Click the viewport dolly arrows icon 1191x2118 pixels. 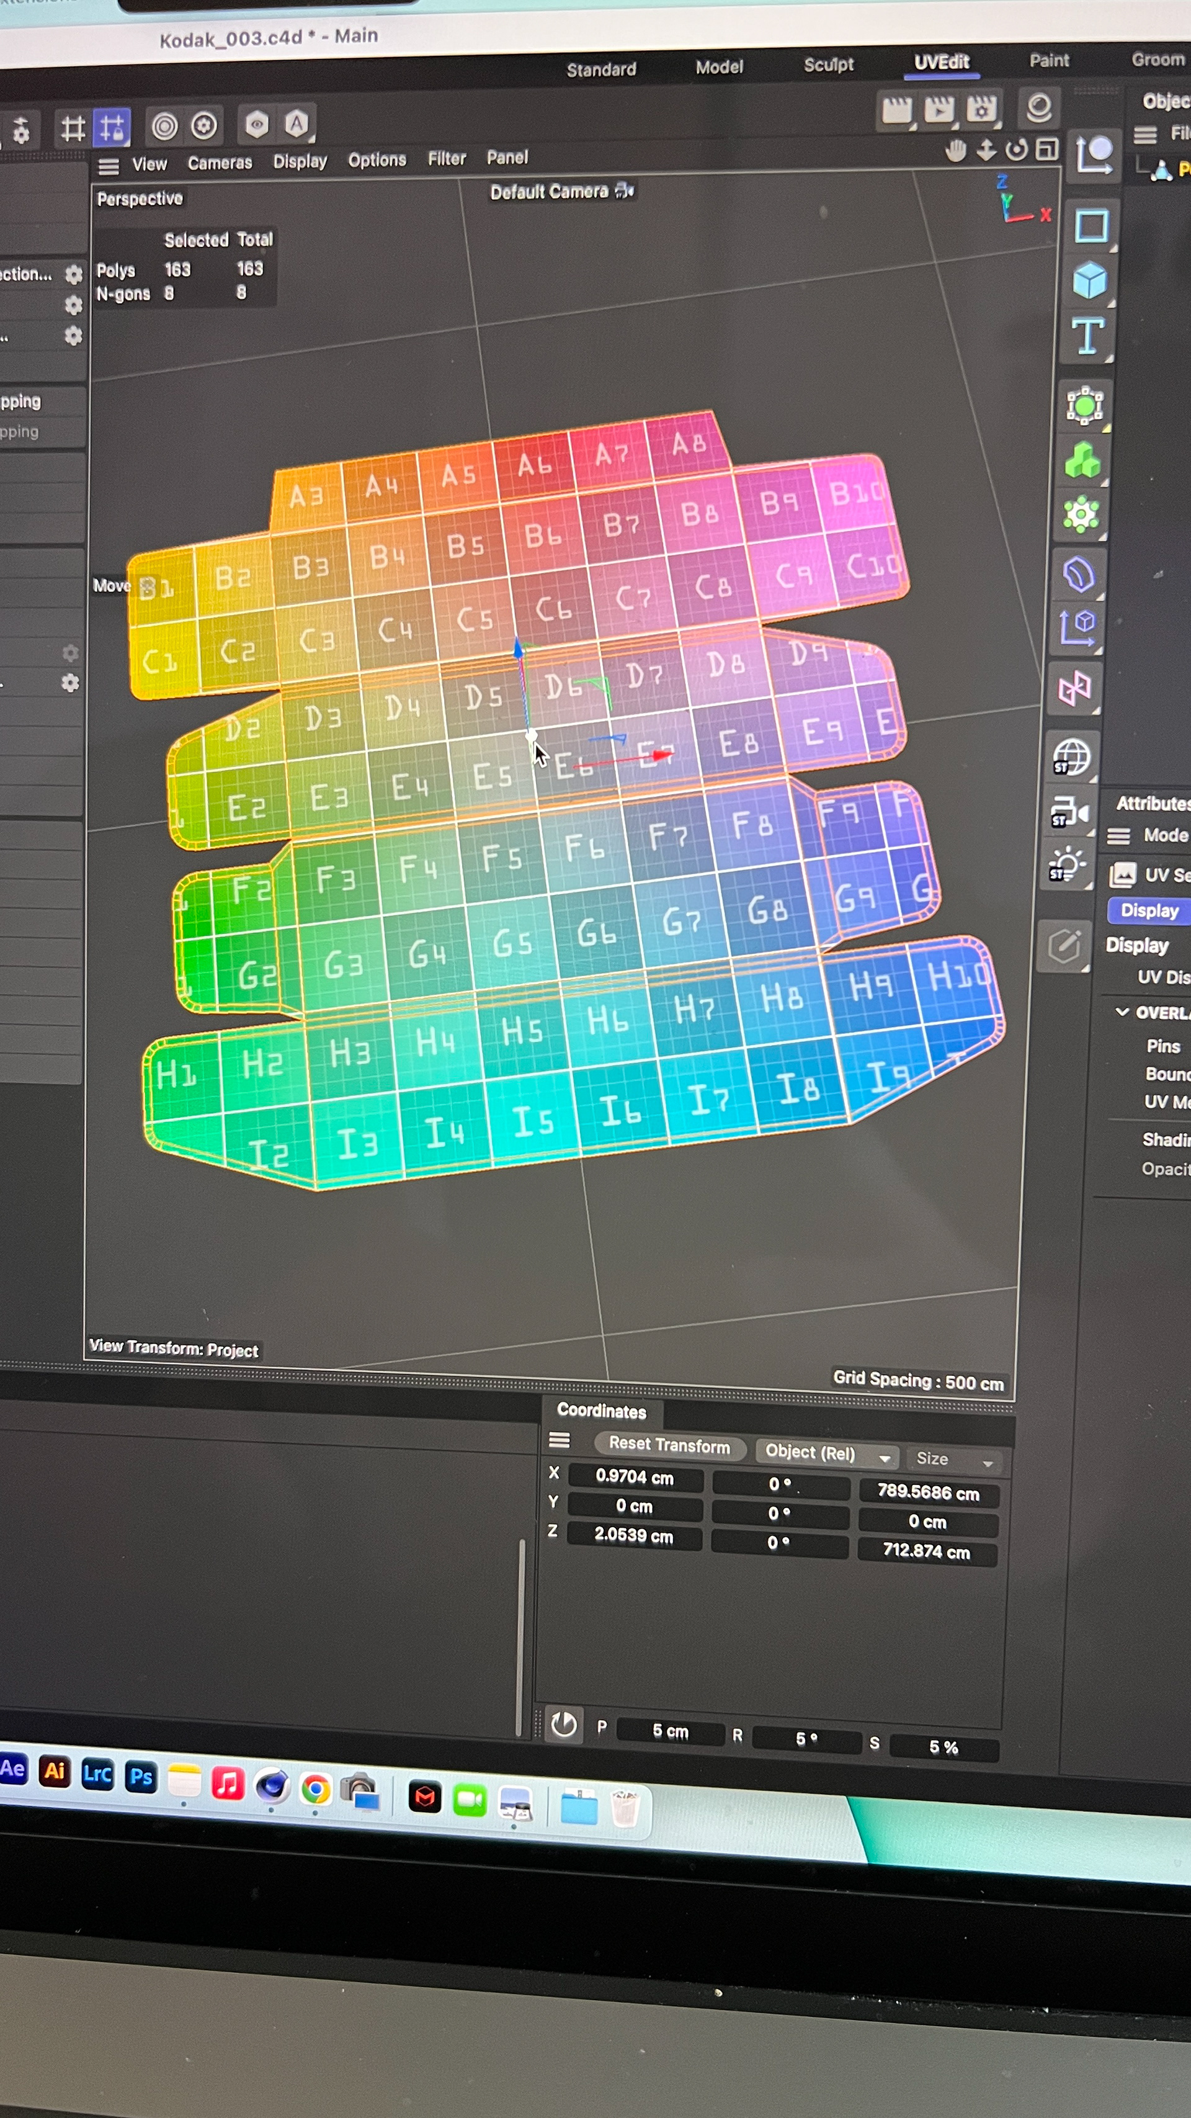click(986, 150)
